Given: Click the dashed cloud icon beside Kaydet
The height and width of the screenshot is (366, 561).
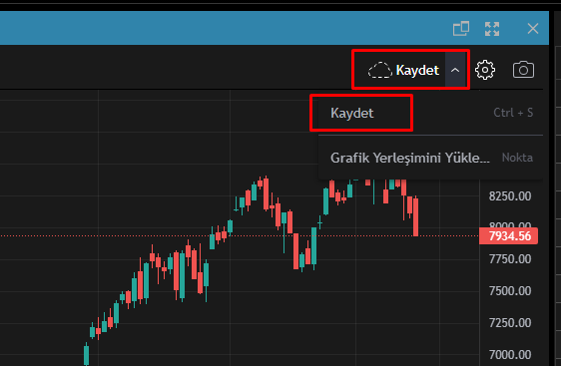Looking at the screenshot, I should 380,70.
